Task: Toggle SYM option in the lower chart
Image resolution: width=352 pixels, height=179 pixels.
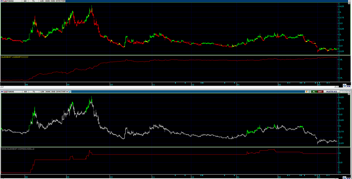Action: tap(58, 92)
